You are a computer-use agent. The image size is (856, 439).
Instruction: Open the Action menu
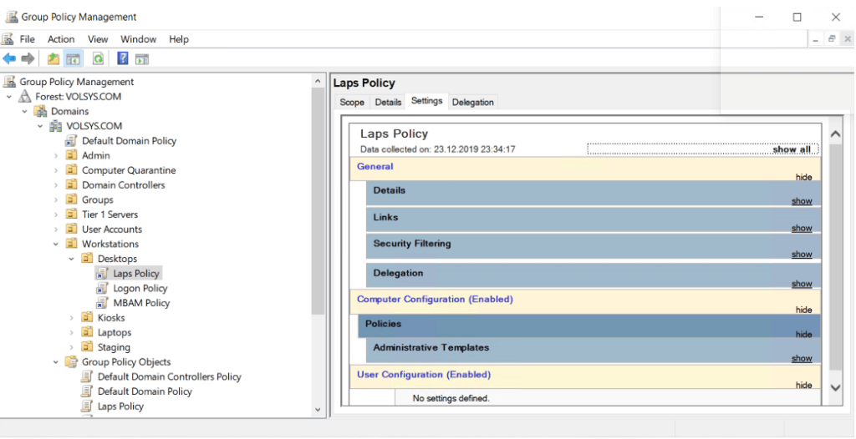click(61, 39)
